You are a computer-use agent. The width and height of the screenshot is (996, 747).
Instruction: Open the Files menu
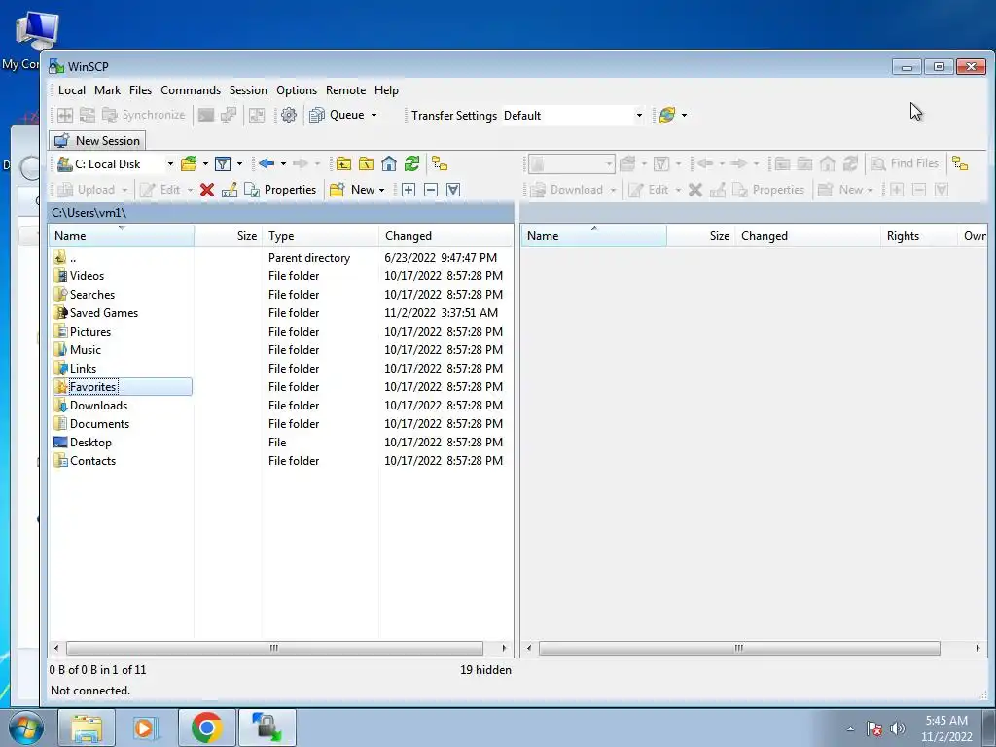(140, 90)
